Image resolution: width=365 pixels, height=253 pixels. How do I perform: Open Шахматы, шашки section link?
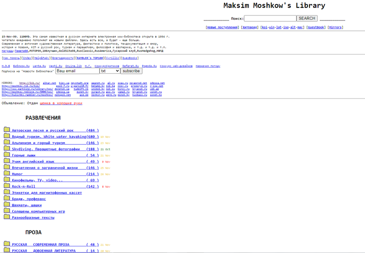(x=27, y=205)
